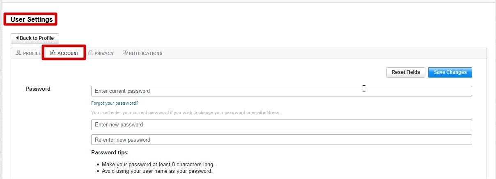Focus the Enter current password field
This screenshot has height=179, width=496.
(281, 91)
